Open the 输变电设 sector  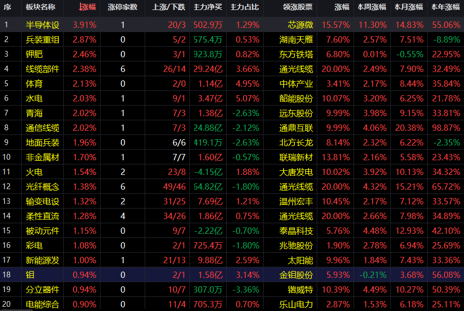(x=42, y=202)
